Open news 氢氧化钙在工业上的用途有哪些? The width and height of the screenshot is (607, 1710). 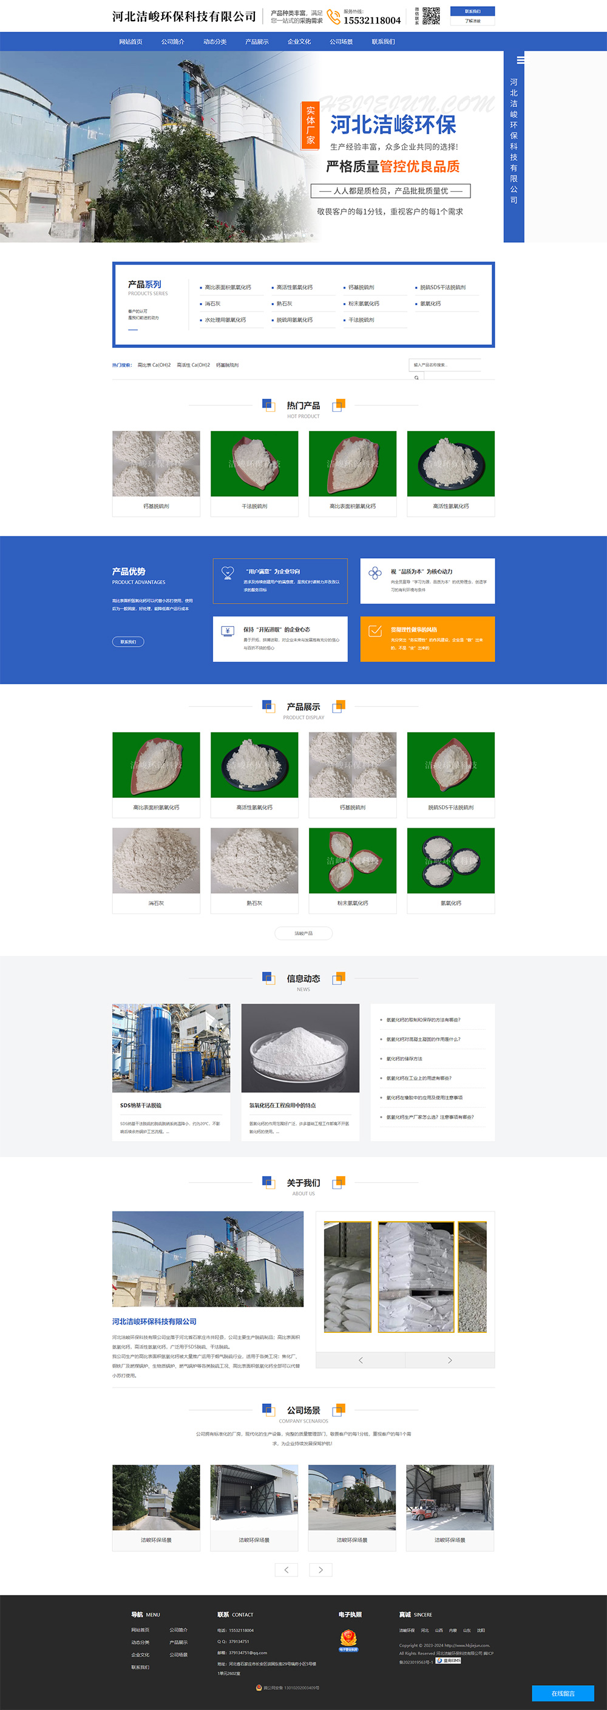[x=419, y=1078]
